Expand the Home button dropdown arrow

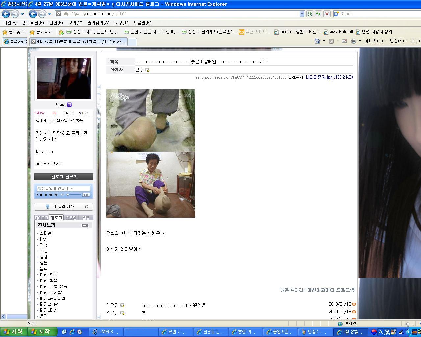[324, 41]
